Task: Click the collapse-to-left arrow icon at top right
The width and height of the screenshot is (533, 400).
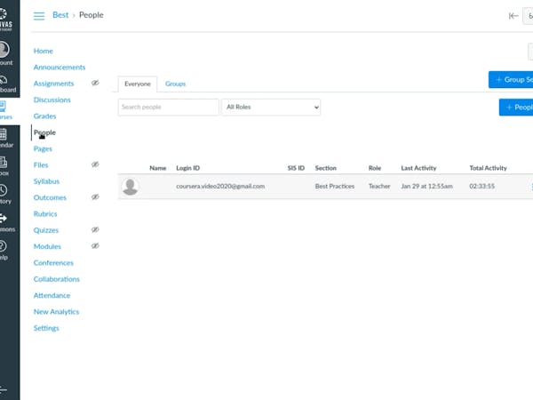Action: click(x=513, y=16)
